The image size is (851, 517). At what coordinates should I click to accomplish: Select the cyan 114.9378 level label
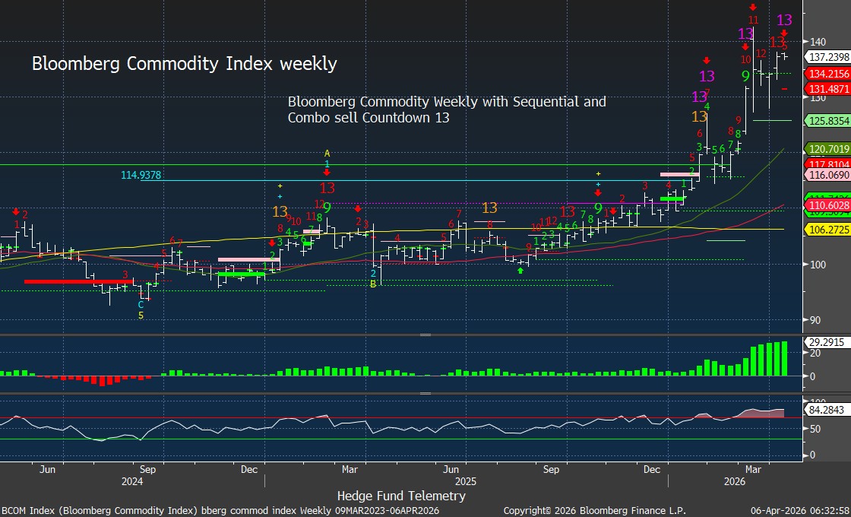pyautogui.click(x=141, y=176)
